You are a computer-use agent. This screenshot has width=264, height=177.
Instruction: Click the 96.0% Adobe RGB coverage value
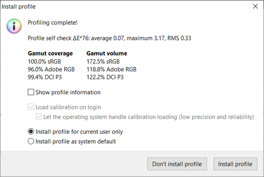51,69
